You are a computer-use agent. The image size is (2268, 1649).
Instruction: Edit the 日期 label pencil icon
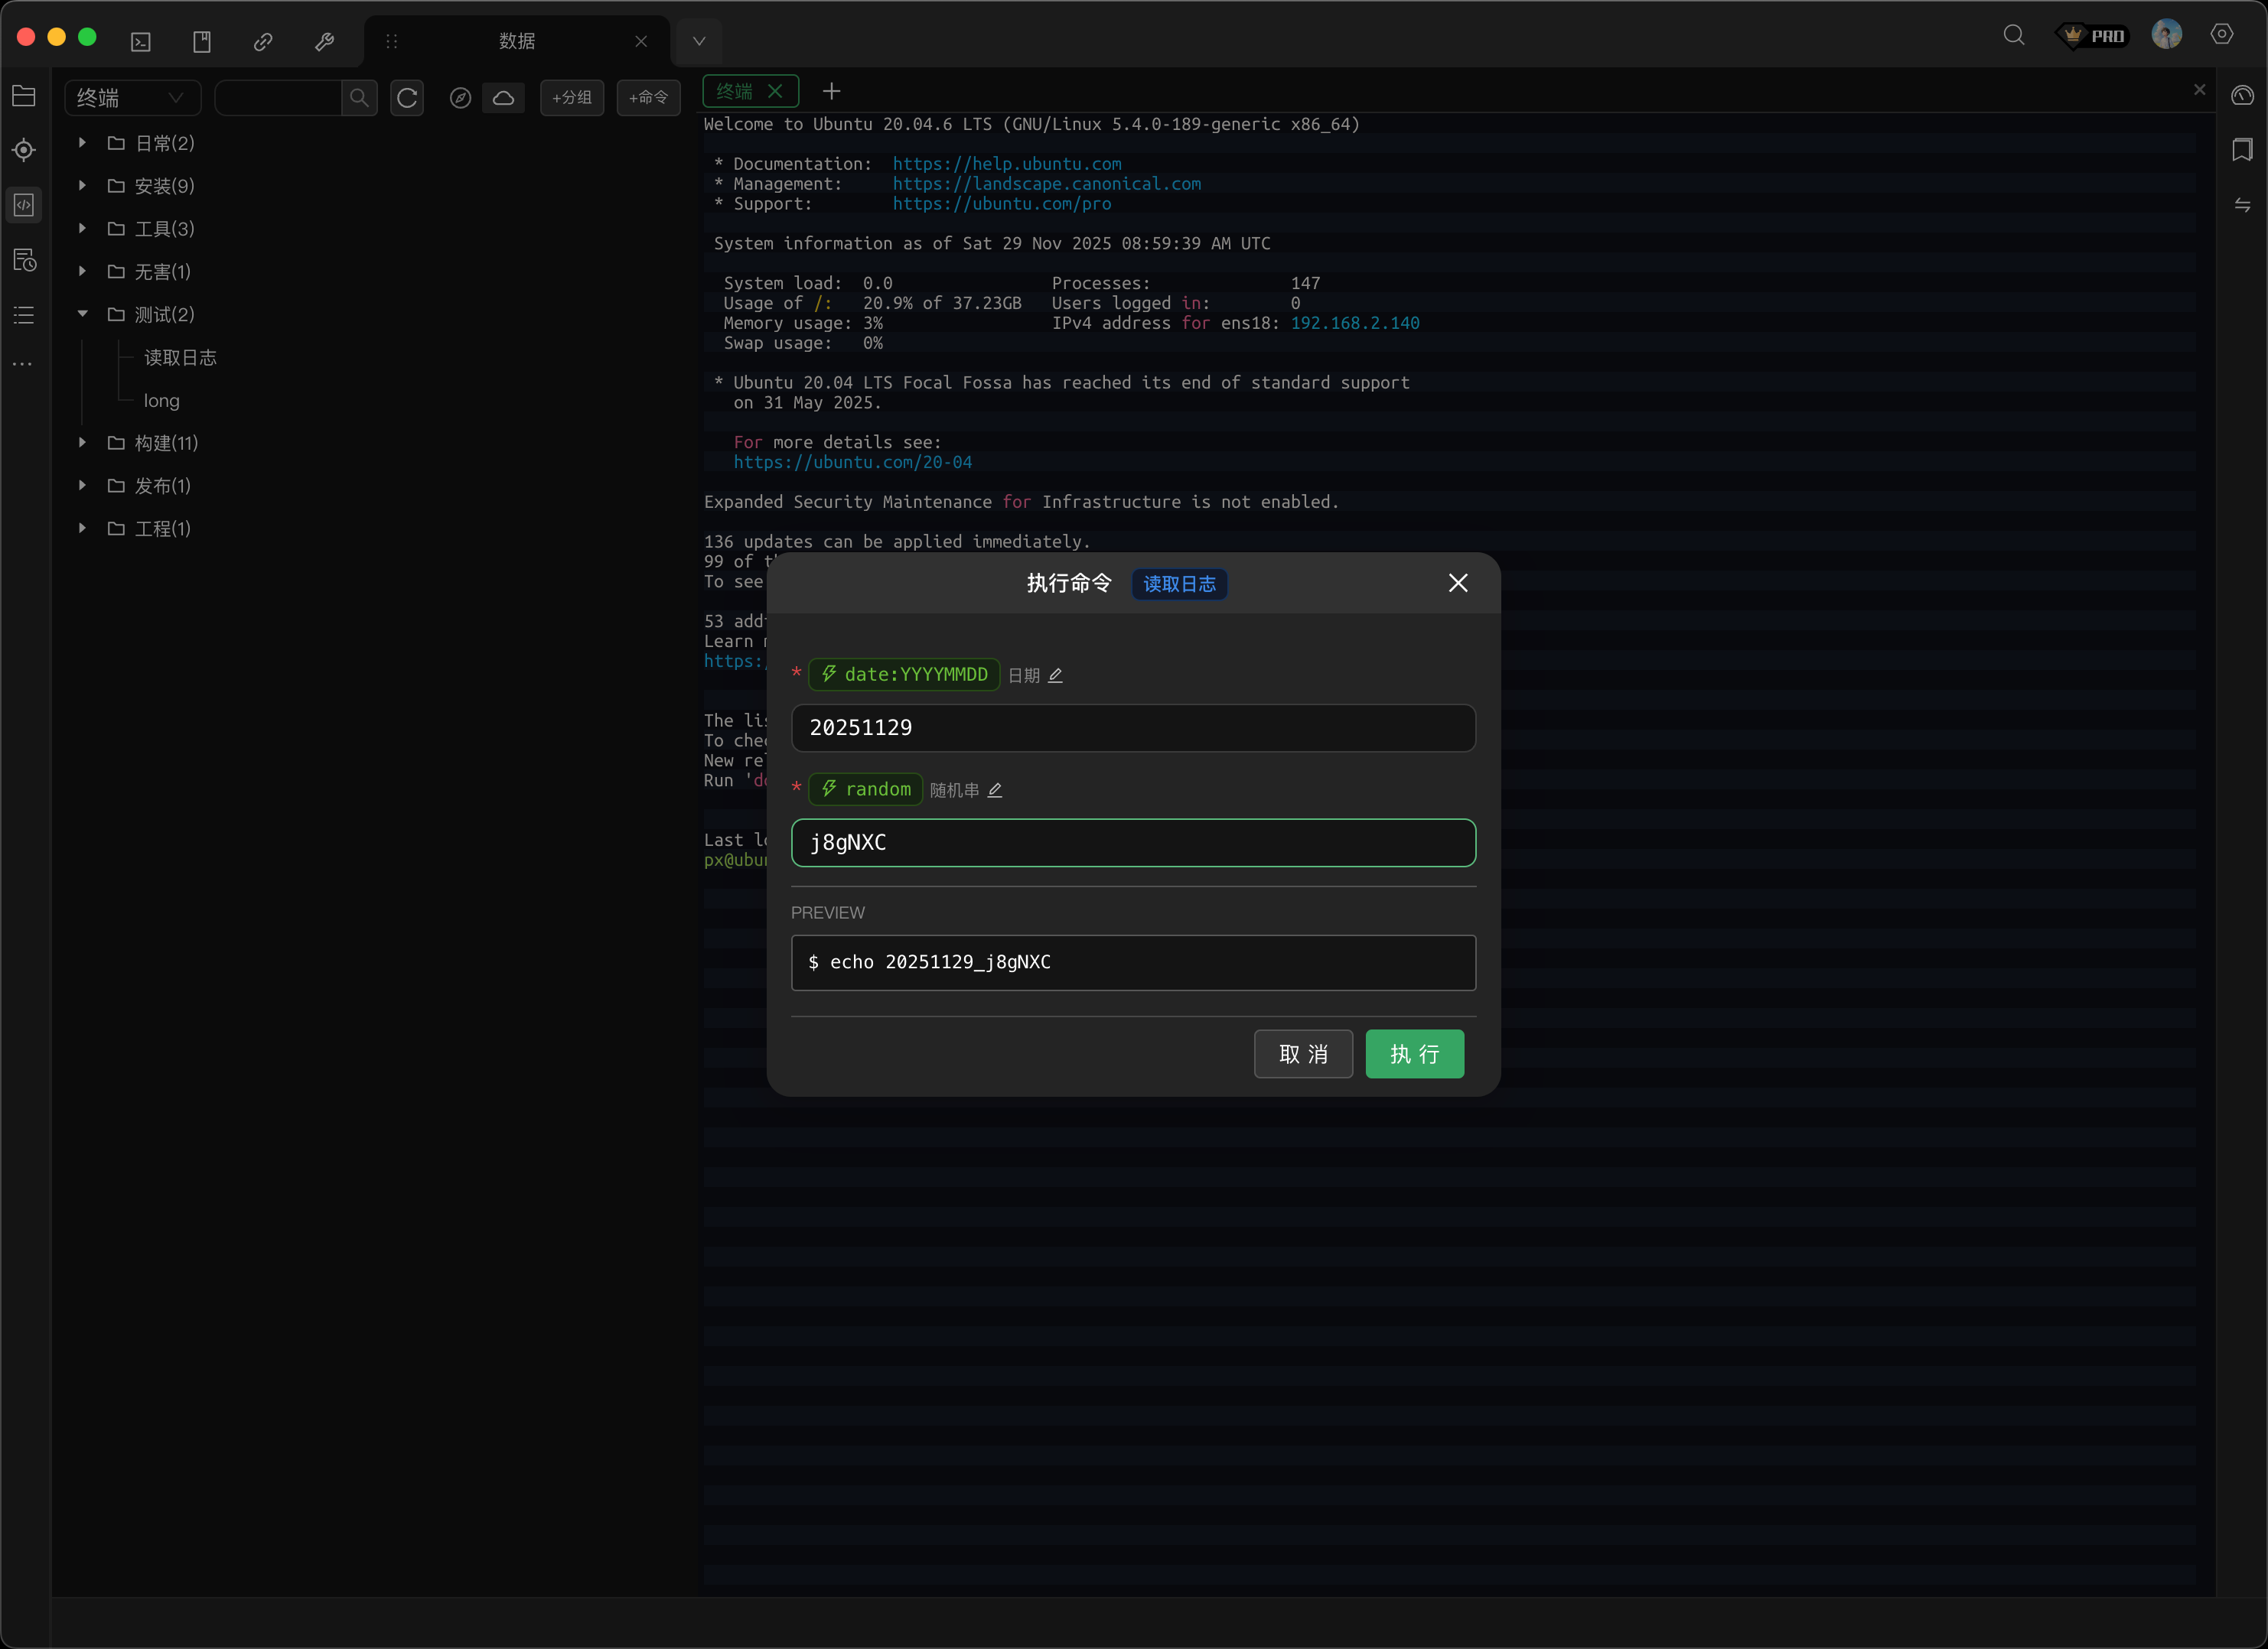tap(1055, 677)
